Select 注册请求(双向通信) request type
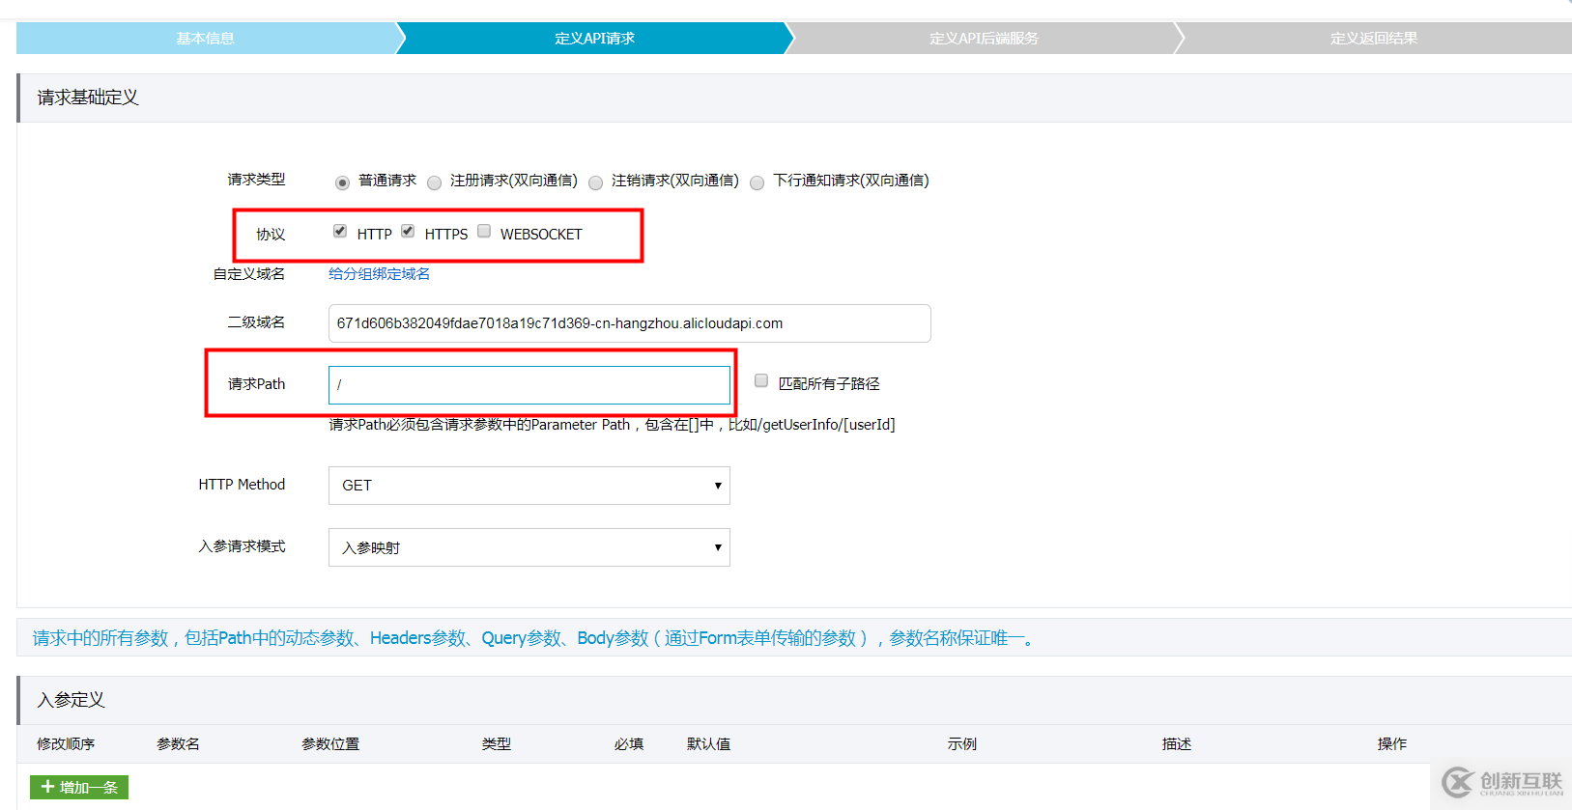Viewport: 1572px width, 810px height. [435, 182]
